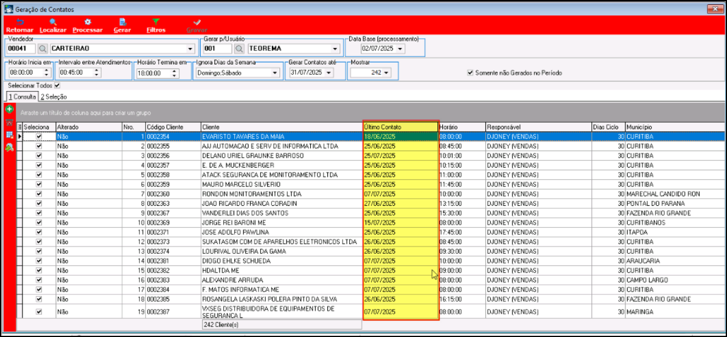This screenshot has height=337, width=727.
Task: Click the Nro. column header
Action: (133, 127)
